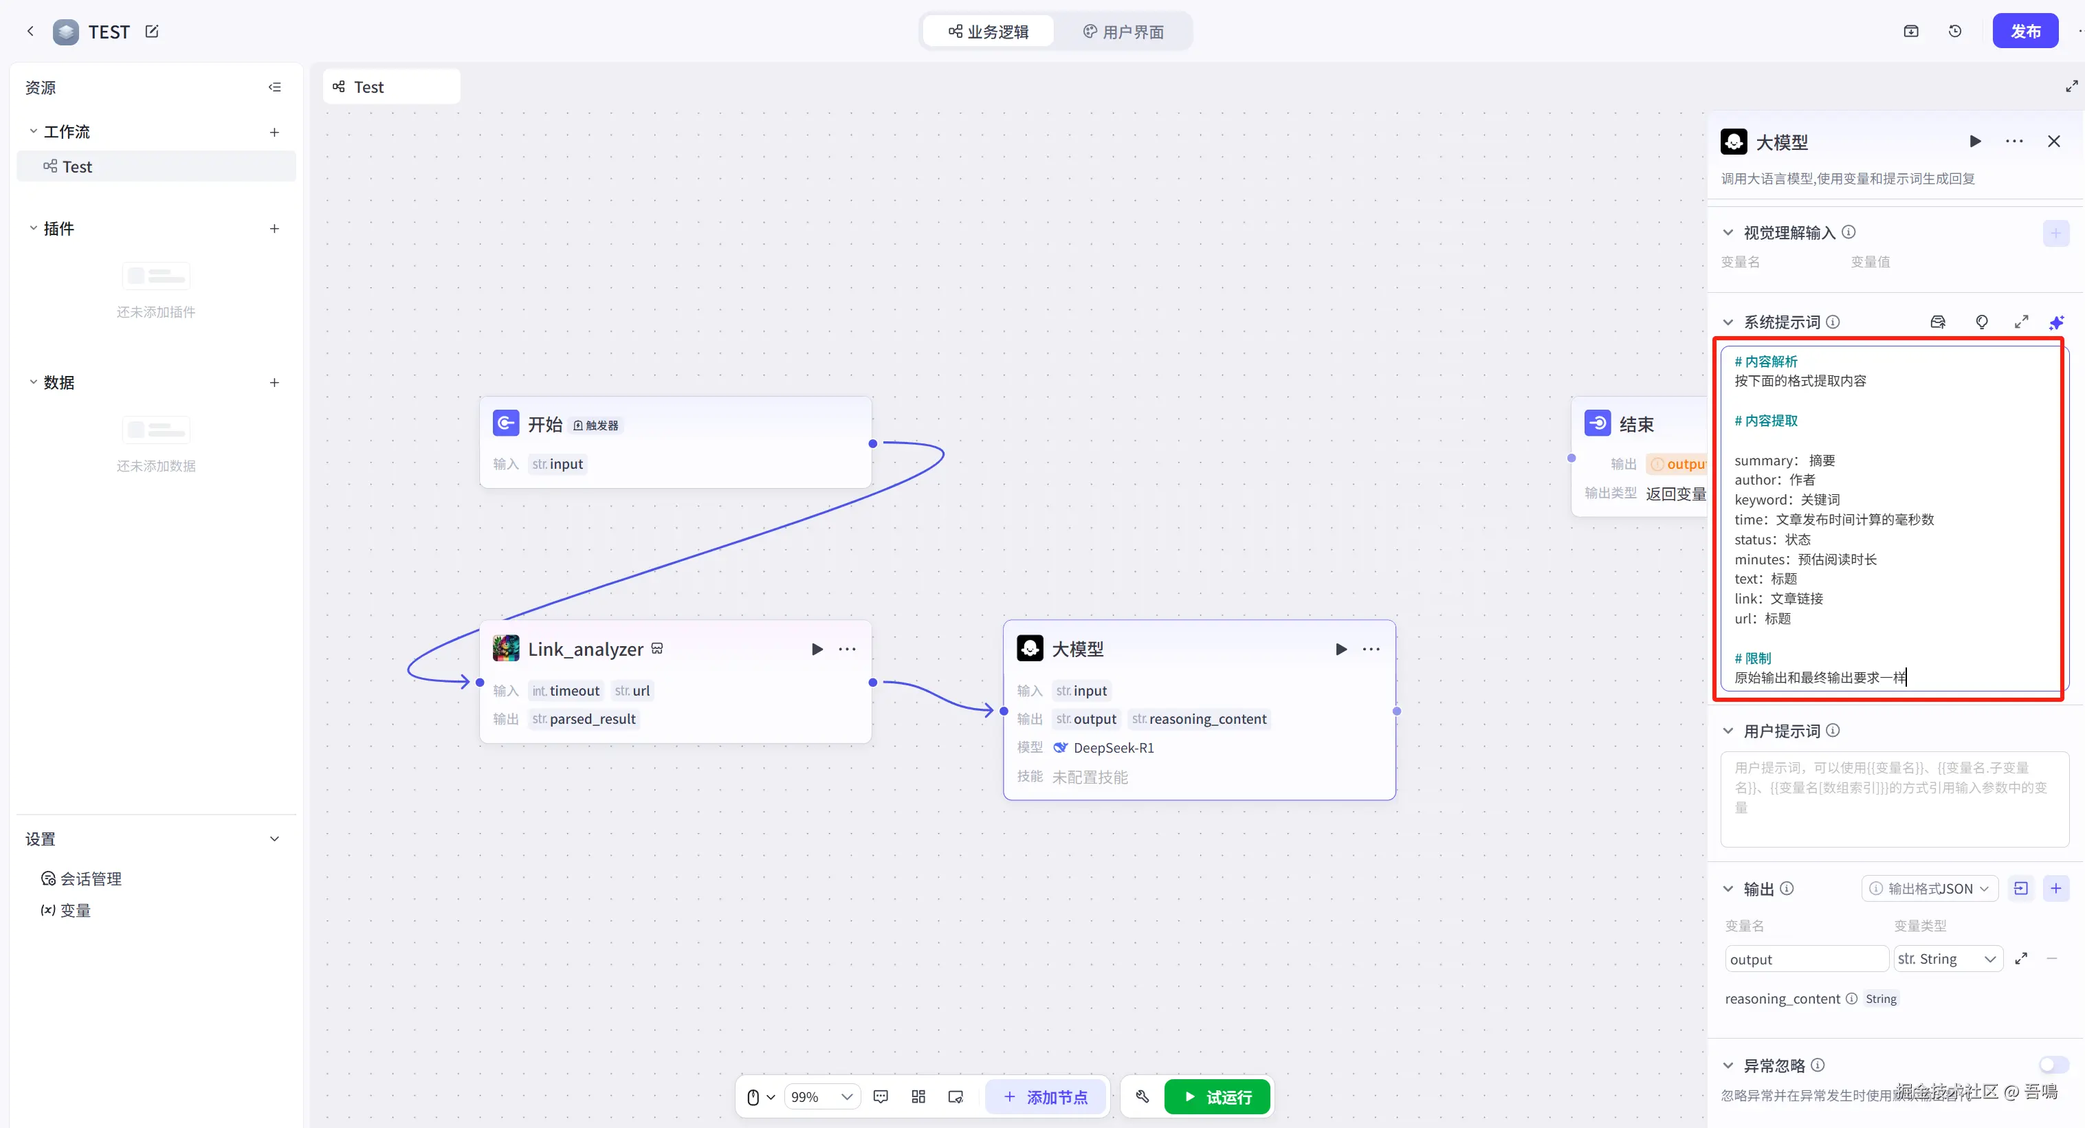Viewport: 2085px width, 1128px height.
Task: Open the prompt library icon in 系统提示词
Action: click(1938, 322)
